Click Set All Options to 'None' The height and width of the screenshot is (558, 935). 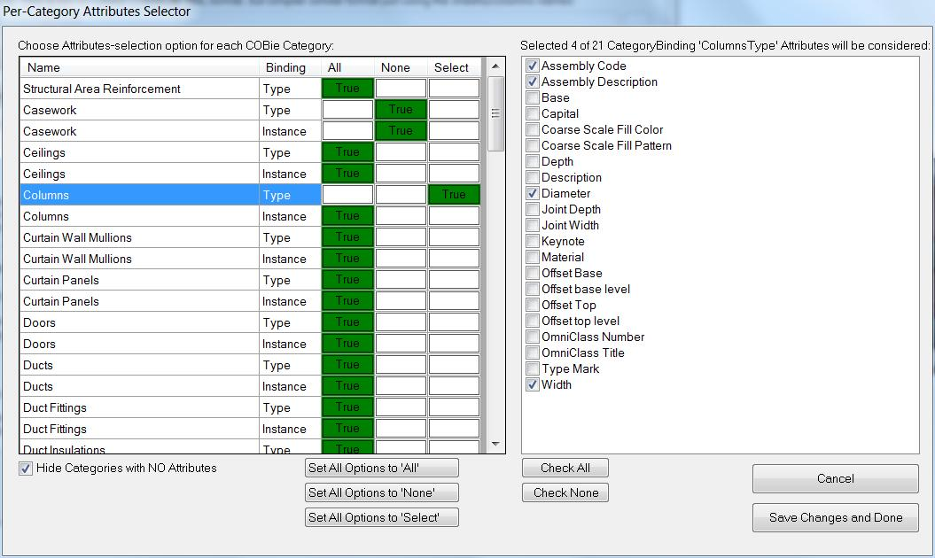coord(382,492)
